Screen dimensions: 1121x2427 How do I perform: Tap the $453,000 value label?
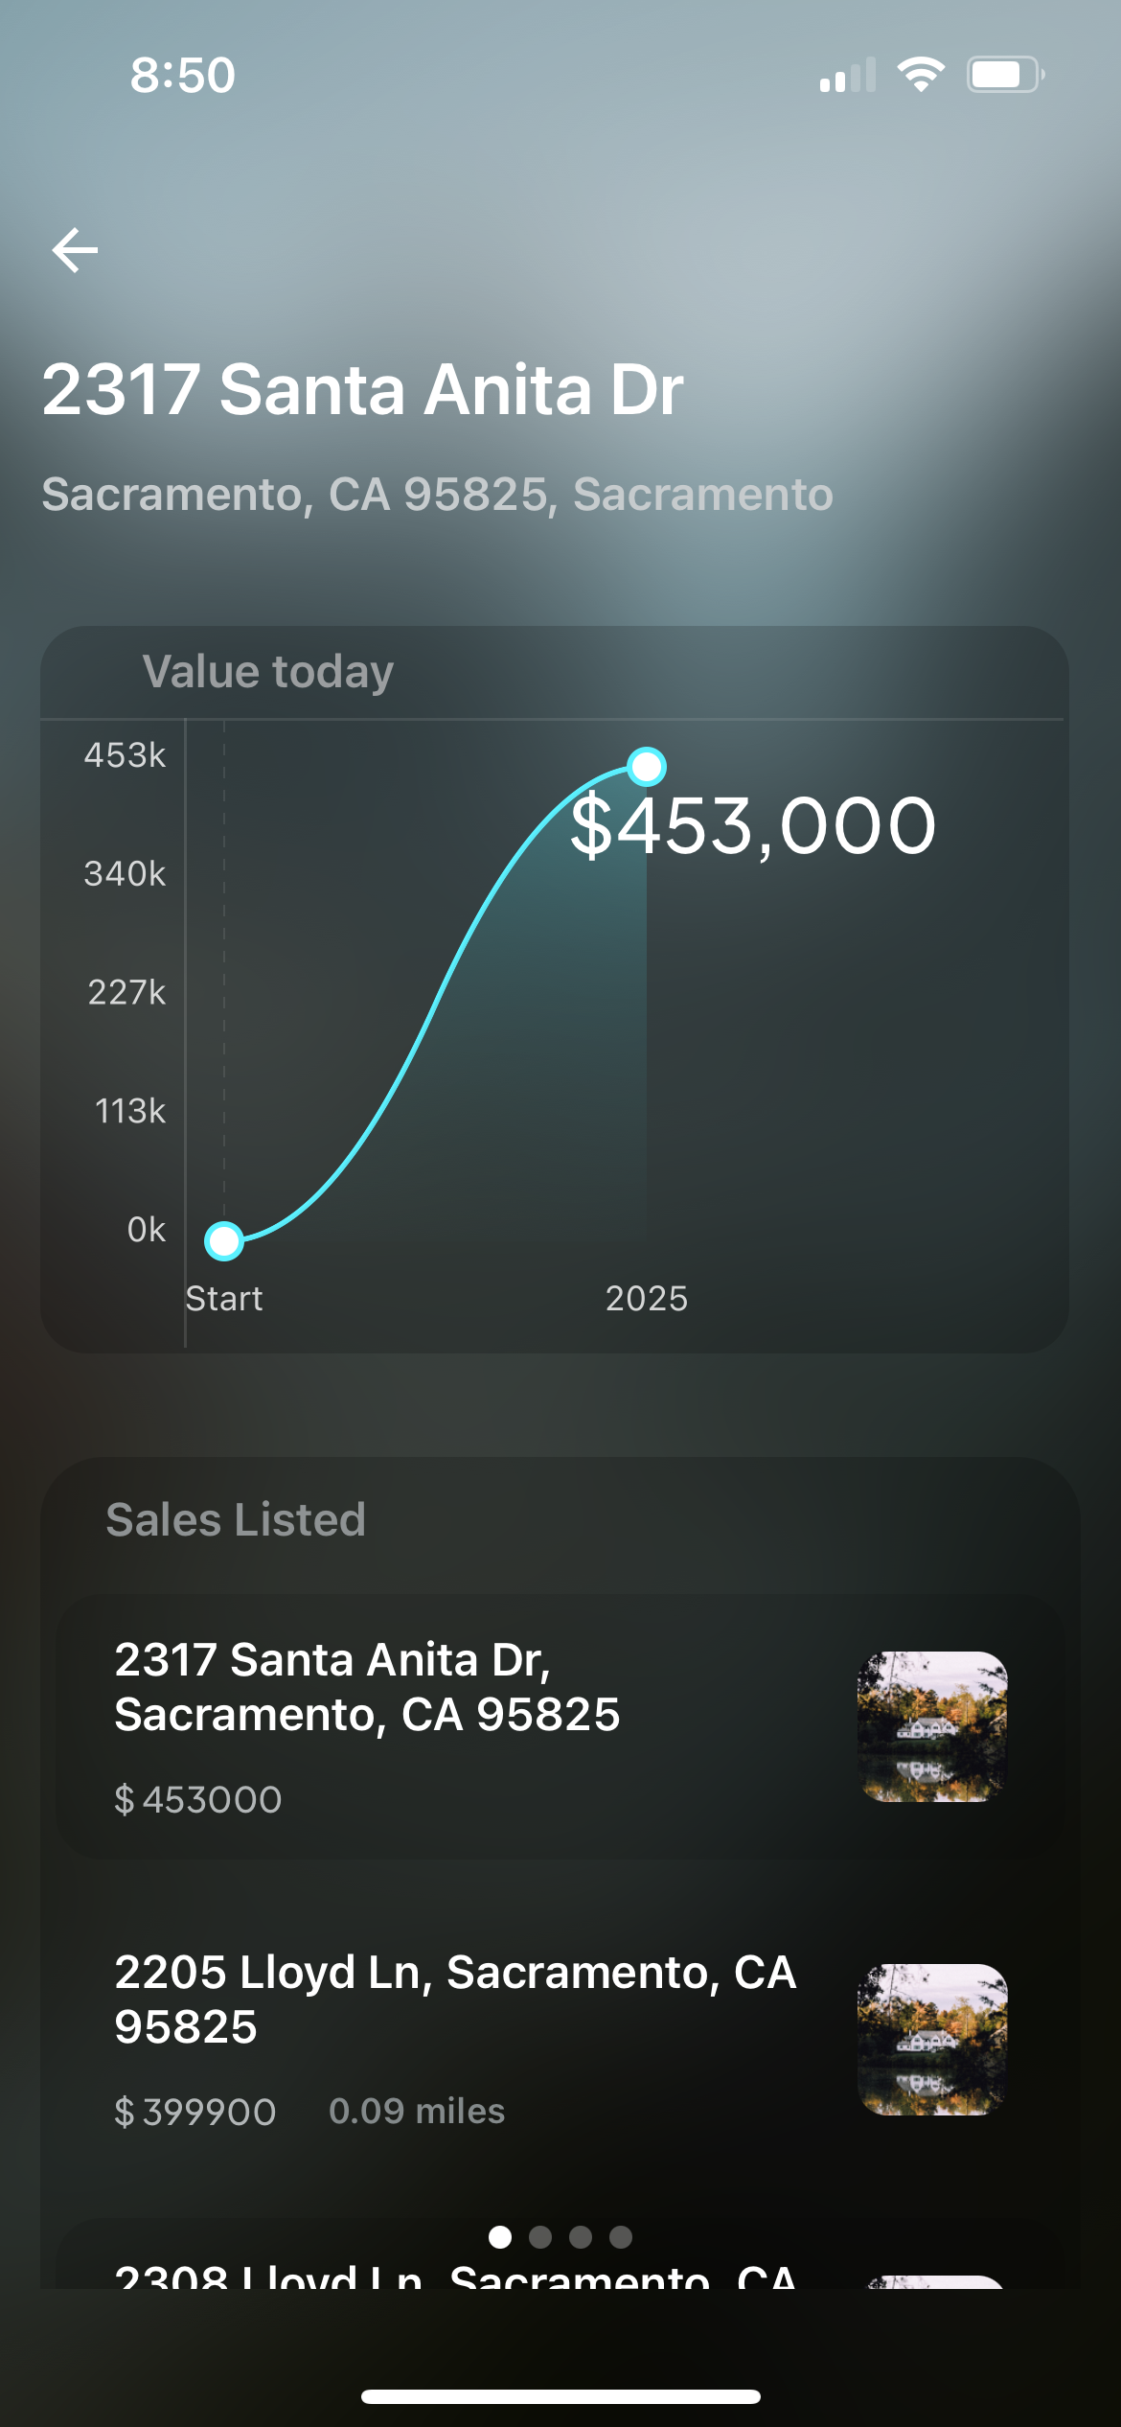click(x=753, y=825)
